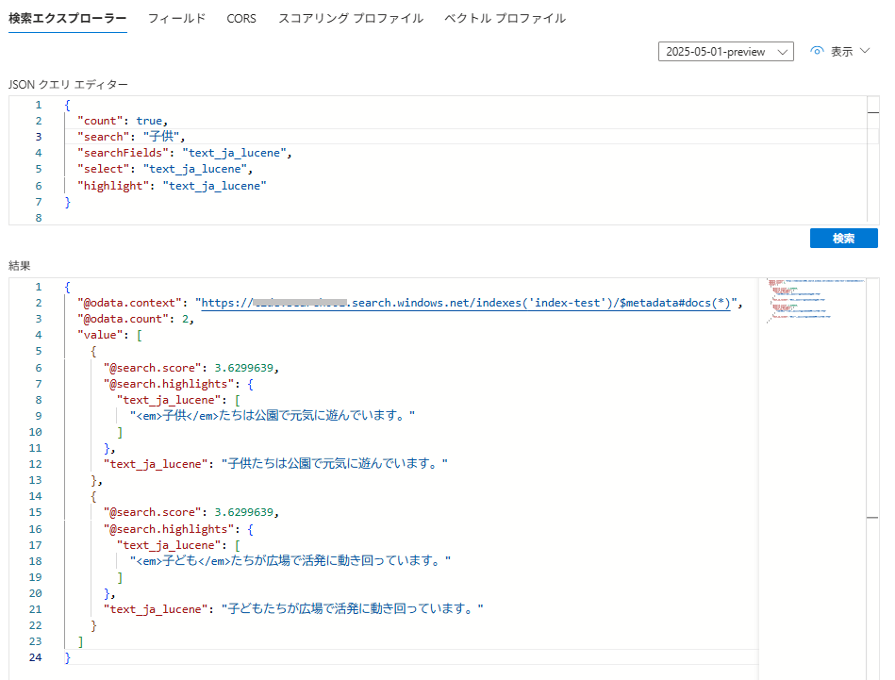This screenshot has width=895, height=680.
Task: Click the "子供" search value in editor
Action: click(x=161, y=137)
